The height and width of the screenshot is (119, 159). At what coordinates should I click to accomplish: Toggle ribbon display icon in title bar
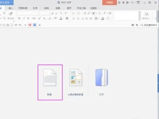point(138,2)
